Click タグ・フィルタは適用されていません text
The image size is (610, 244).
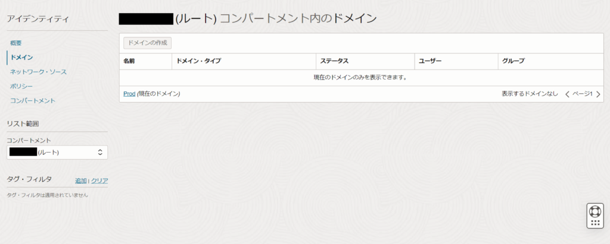tap(48, 195)
